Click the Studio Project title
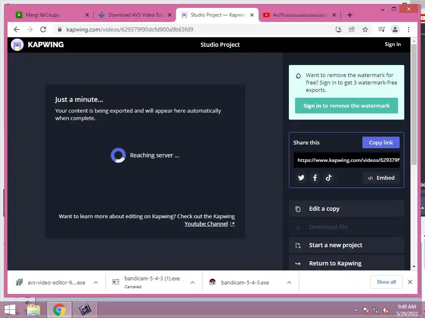 [220, 45]
